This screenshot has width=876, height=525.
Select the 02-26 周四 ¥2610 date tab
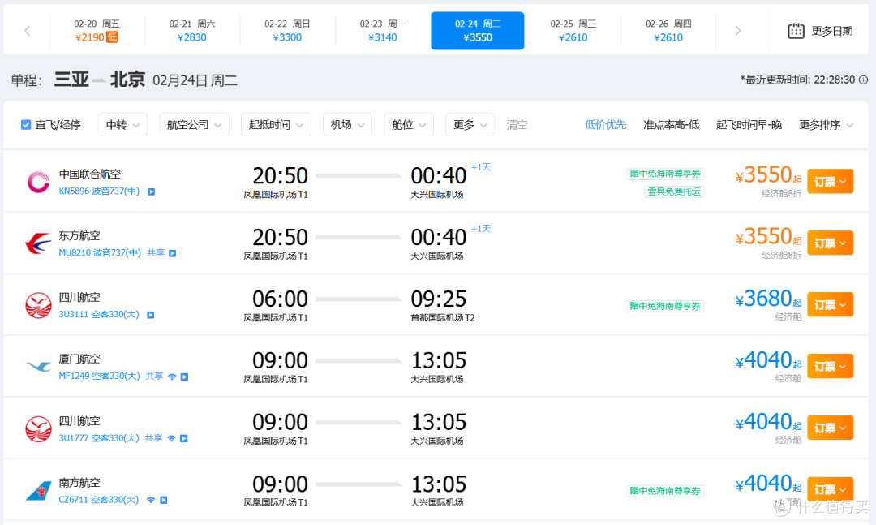pos(668,31)
